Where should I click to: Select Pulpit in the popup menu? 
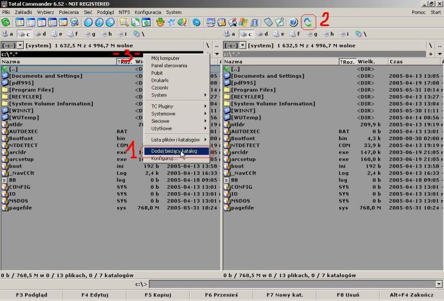176,73
